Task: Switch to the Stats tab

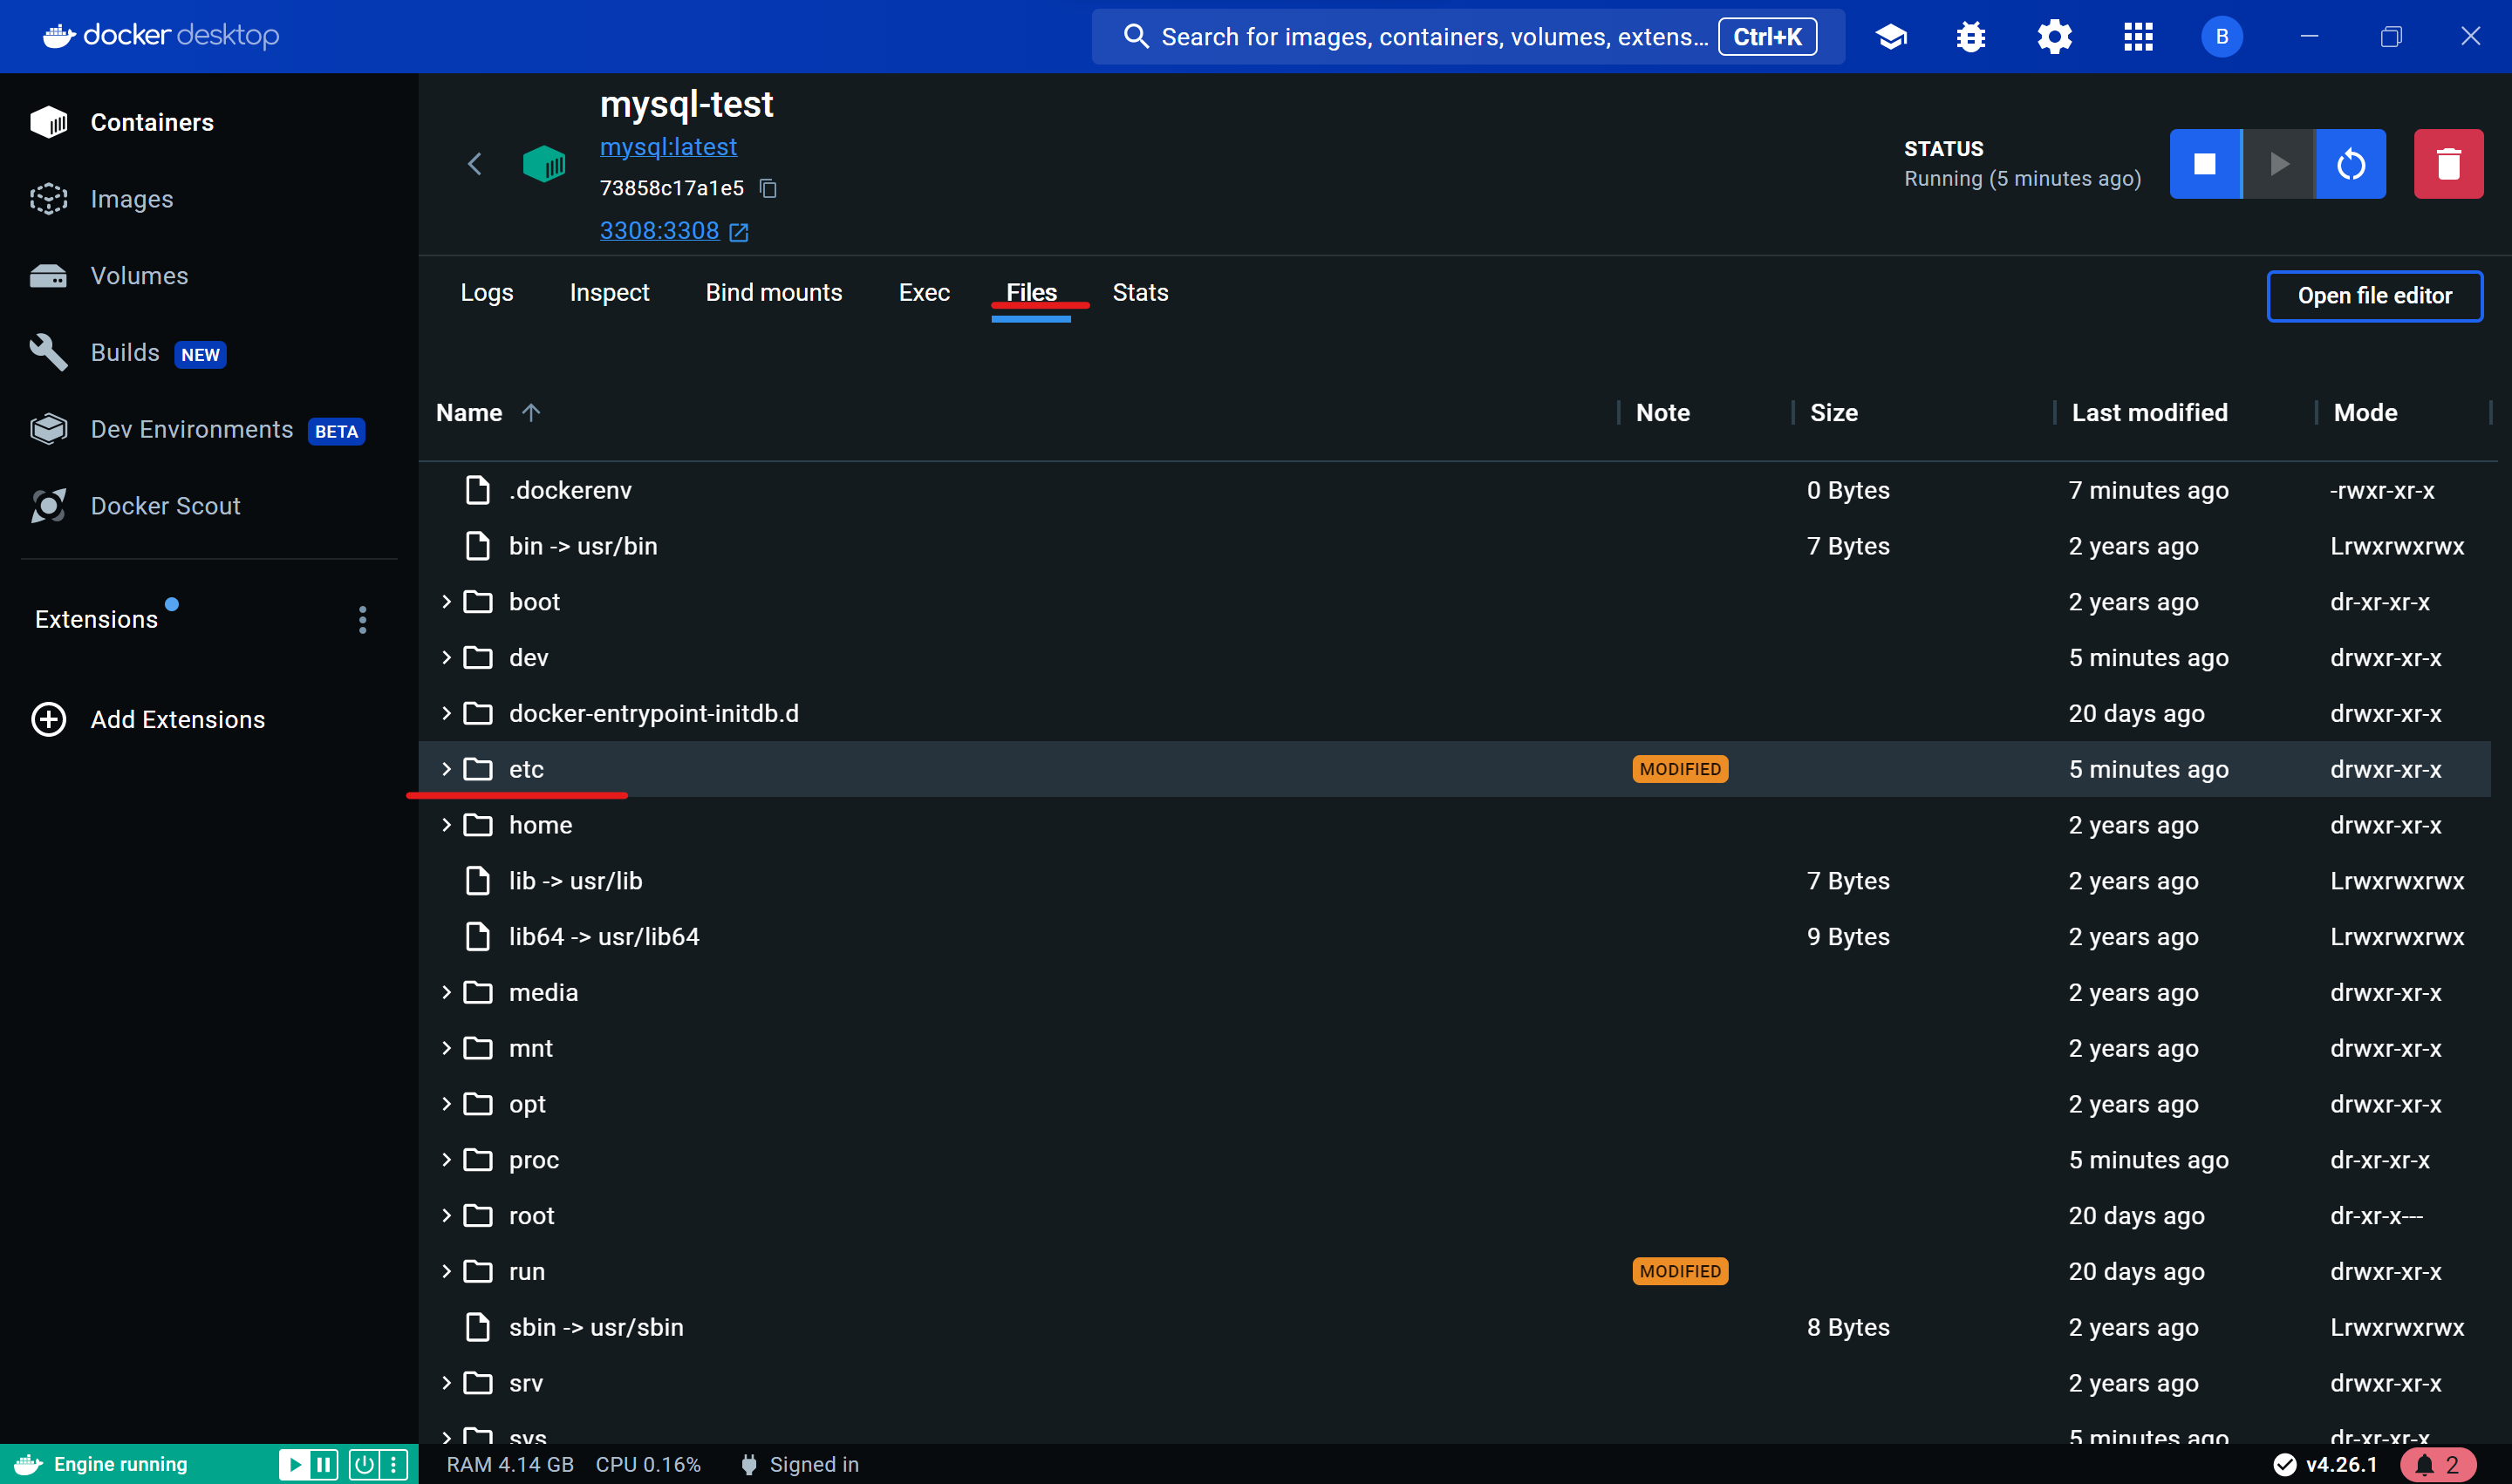Action: pos(1139,293)
